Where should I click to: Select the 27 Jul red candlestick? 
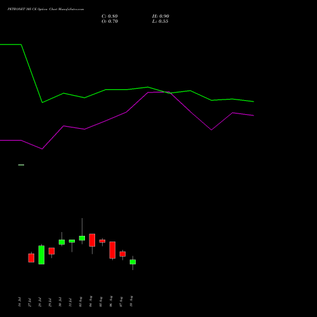pos(31,258)
